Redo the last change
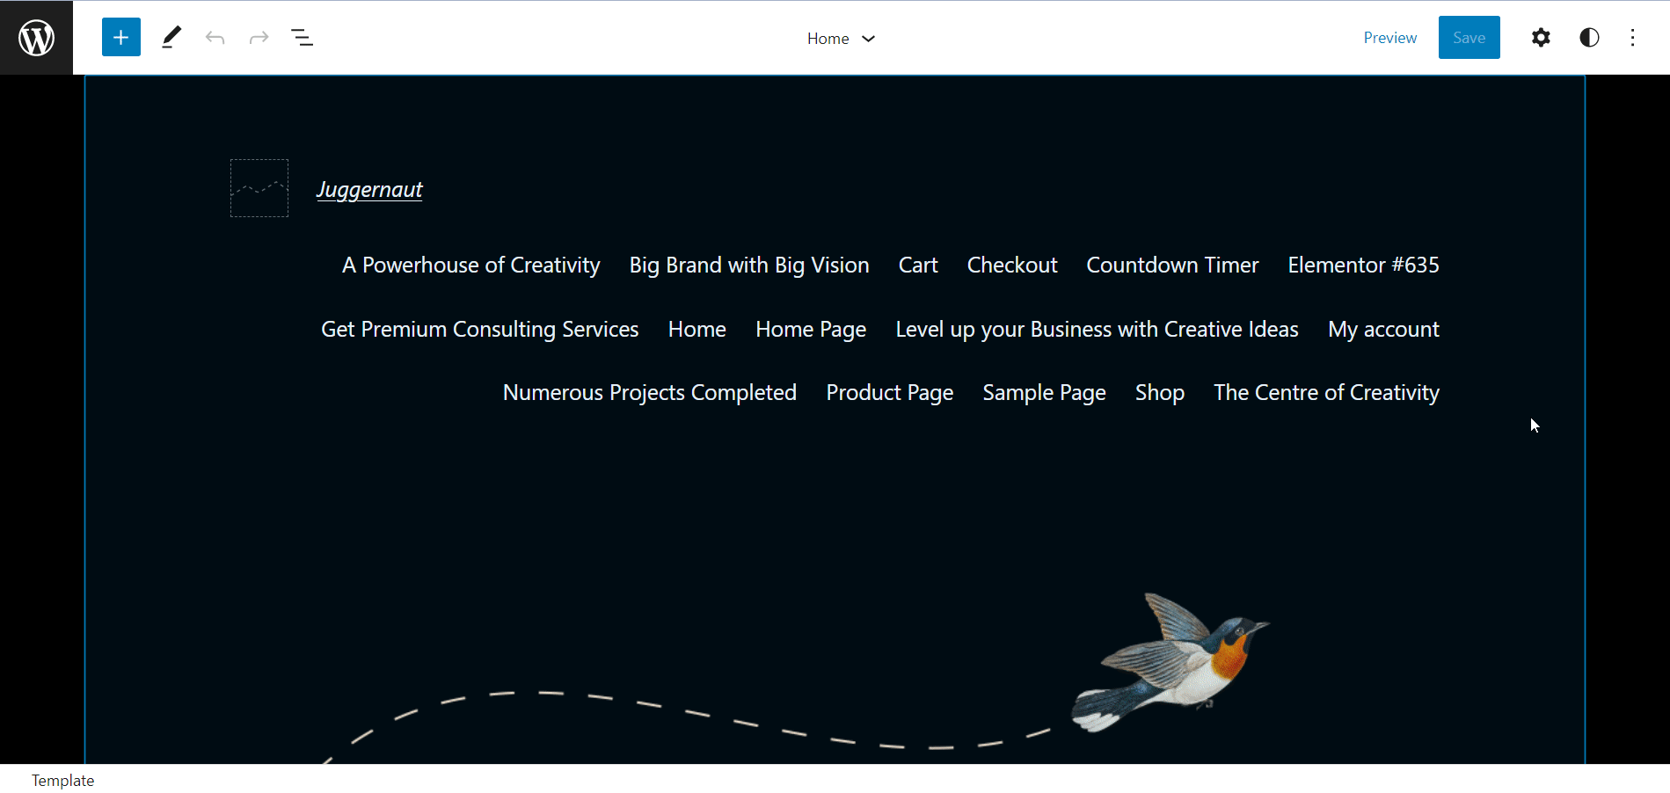1670x793 pixels. coord(259,38)
